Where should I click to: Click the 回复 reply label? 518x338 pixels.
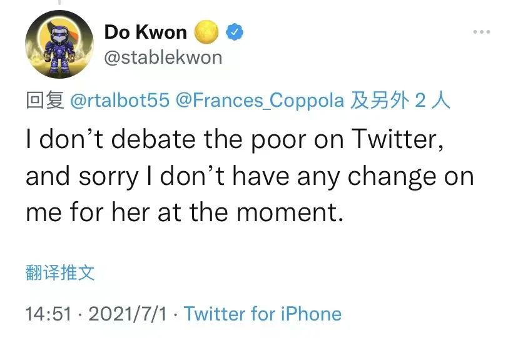45,100
